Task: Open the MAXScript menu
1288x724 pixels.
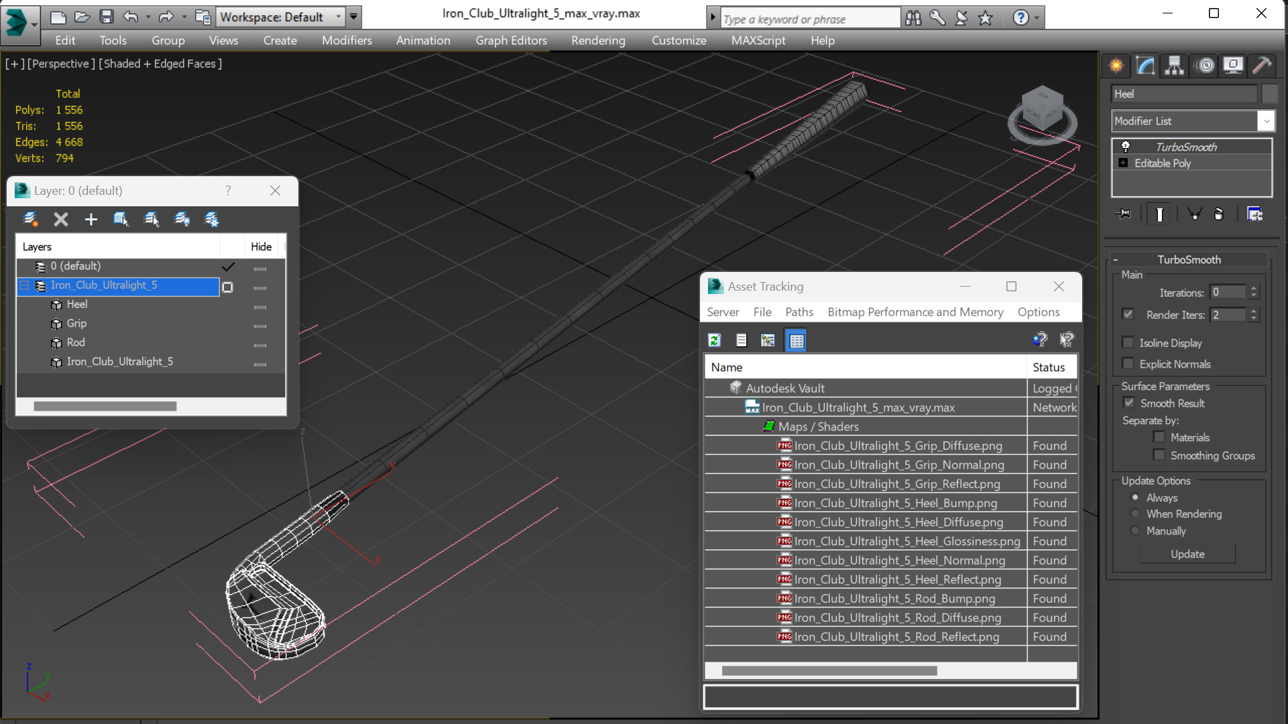Action: pos(758,40)
